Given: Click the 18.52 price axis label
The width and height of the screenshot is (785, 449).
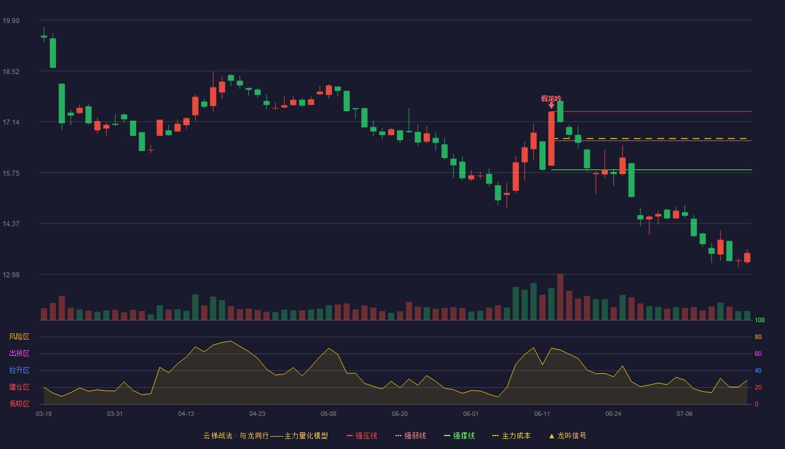Looking at the screenshot, I should tap(11, 72).
